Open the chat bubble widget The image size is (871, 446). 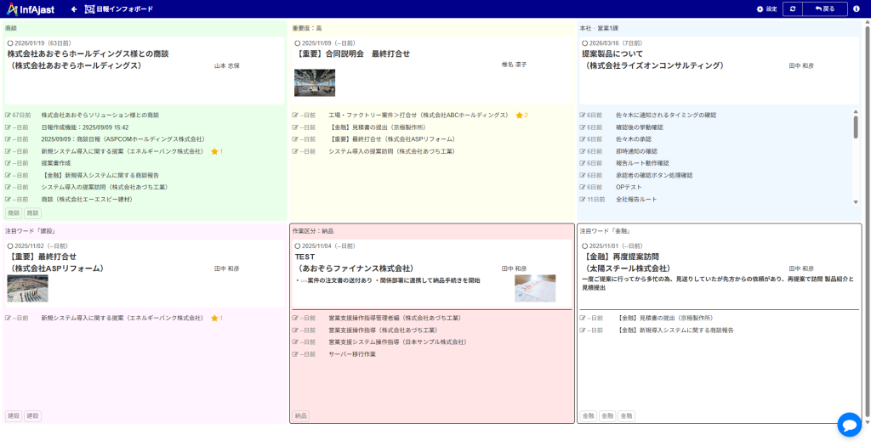849,425
